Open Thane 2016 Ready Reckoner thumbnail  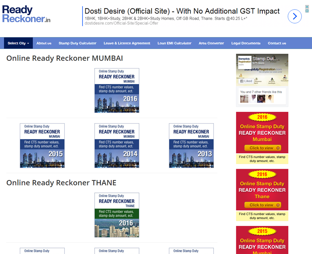coord(117,215)
